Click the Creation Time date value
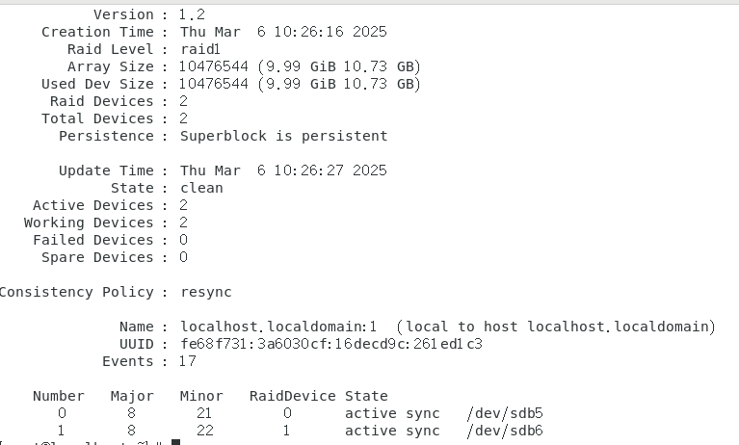The width and height of the screenshot is (739, 445). (283, 32)
